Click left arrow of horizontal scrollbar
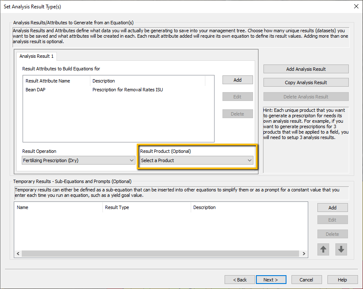Image resolution: width=363 pixels, height=289 pixels. click(x=18, y=253)
